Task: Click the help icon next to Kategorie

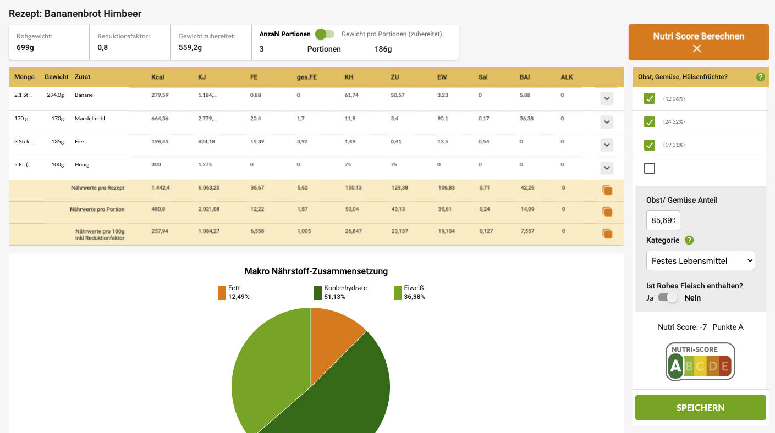Action: click(x=689, y=240)
